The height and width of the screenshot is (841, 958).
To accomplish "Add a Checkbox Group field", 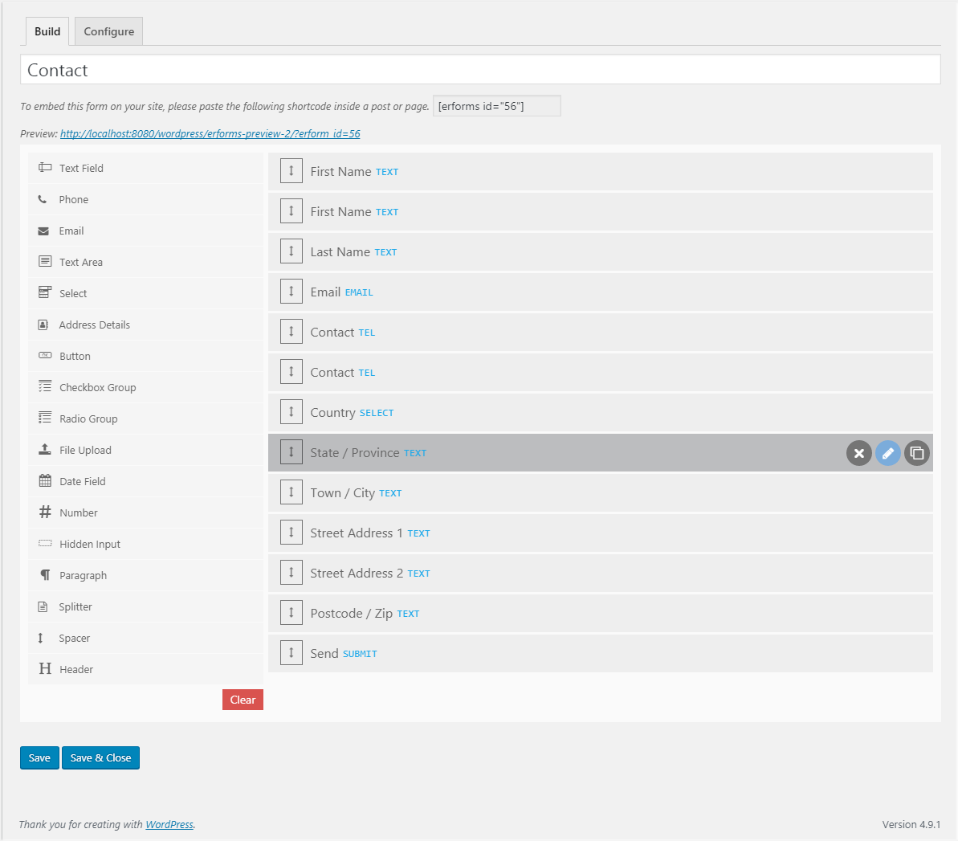I will [x=146, y=387].
